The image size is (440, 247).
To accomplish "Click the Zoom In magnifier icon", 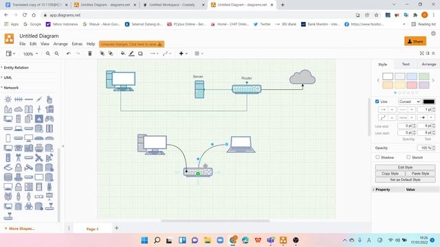I will click(48, 54).
